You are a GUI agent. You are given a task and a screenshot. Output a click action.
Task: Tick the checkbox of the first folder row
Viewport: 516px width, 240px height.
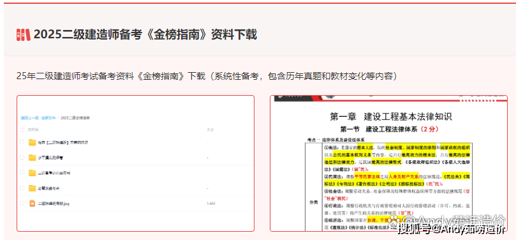(22, 142)
